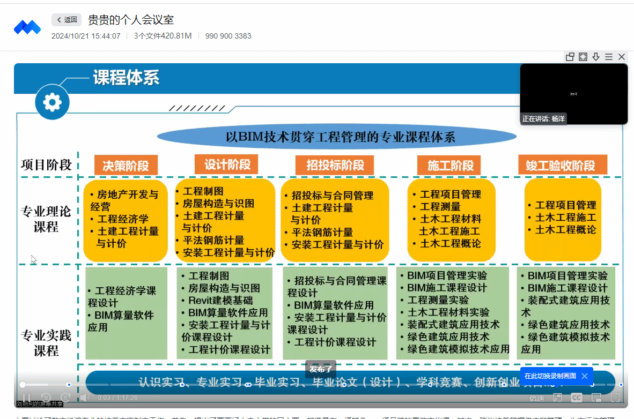Image resolution: width=634 pixels, height=419 pixels.
Task: Rewind the recording by a few seconds
Action: coord(46,398)
